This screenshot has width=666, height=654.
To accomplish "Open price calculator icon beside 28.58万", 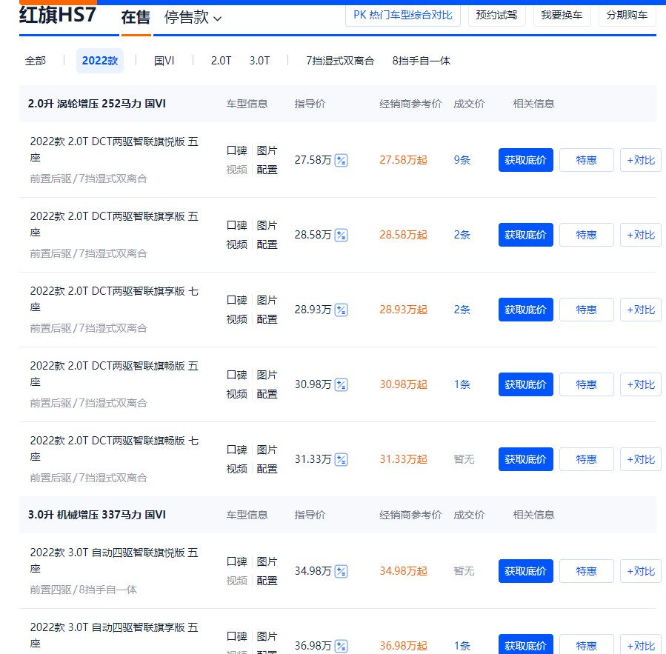I will pyautogui.click(x=341, y=235).
